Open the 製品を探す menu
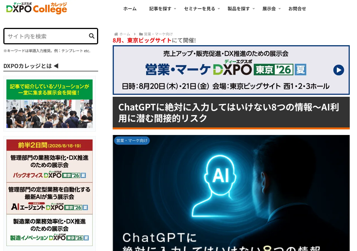The width and height of the screenshot is (357, 251). point(239,9)
